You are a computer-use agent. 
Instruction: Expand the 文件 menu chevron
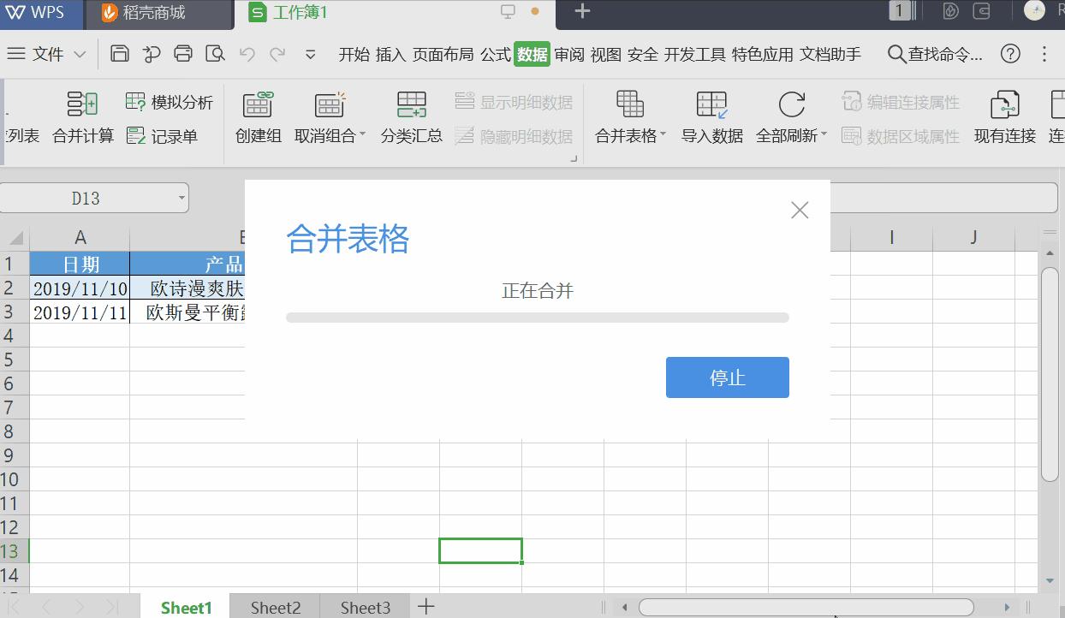click(80, 53)
